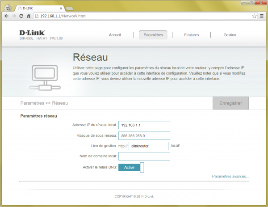The width and height of the screenshot is (268, 207).
Task: Click the dlinkrouter management link field
Action: pyautogui.click(x=149, y=146)
